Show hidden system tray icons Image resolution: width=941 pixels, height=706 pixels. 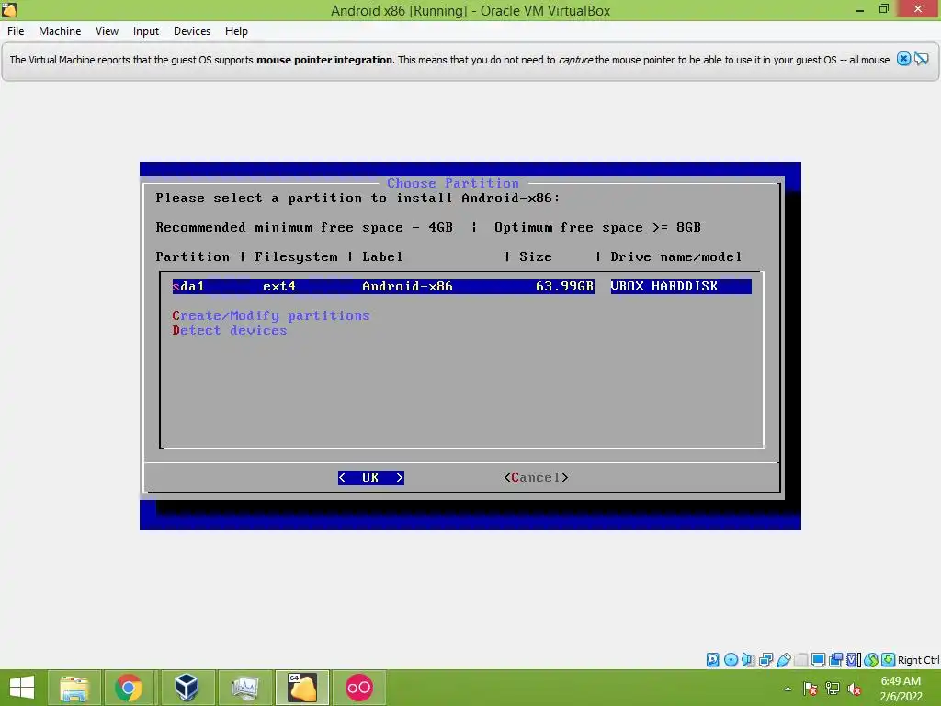click(788, 689)
